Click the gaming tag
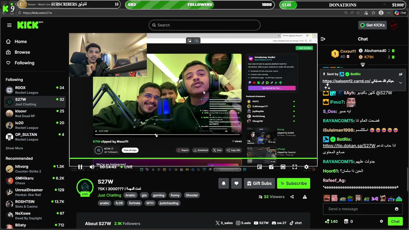The image size is (409, 230). pyautogui.click(x=158, y=195)
